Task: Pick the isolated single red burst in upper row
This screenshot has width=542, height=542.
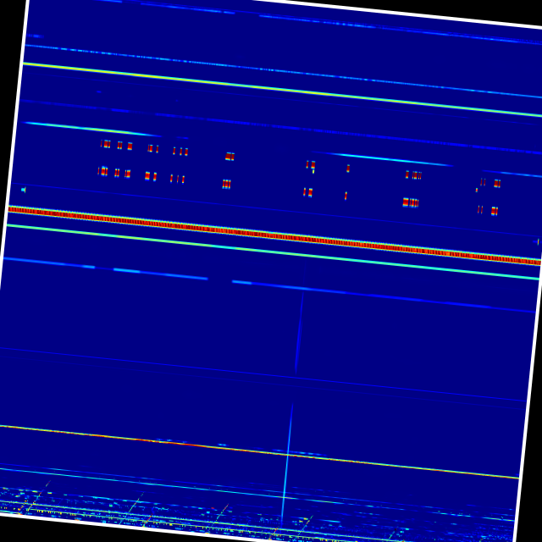Action: [348, 169]
